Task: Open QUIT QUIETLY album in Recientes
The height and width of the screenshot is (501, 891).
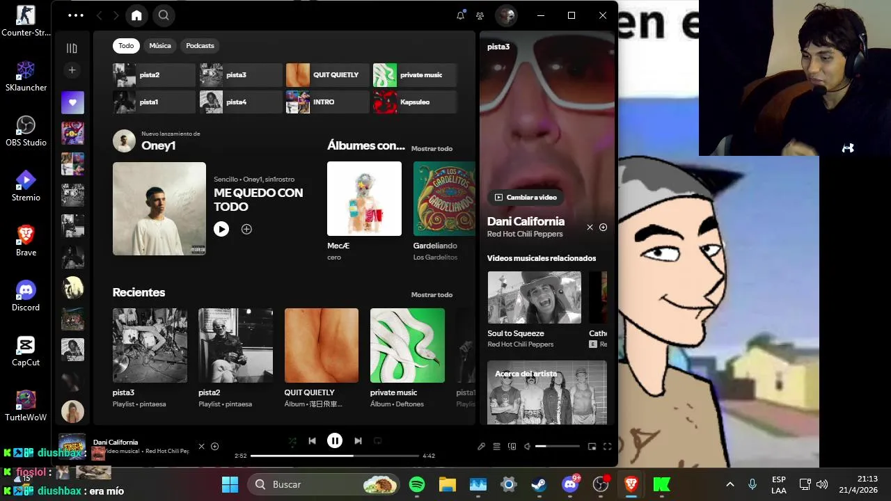Action: click(322, 346)
